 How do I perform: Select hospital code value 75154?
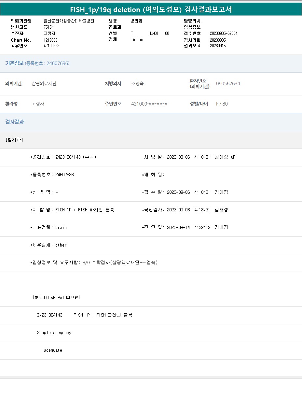pos(49,27)
